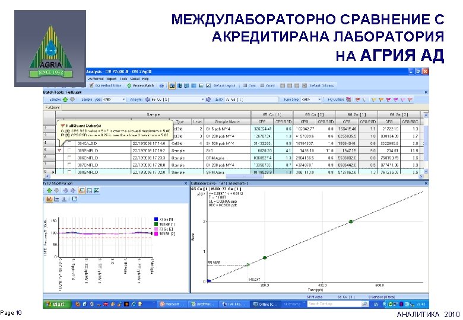Click the Windows start button
Image resolution: width=463 pixels, height=320 pixels.
coord(57,304)
